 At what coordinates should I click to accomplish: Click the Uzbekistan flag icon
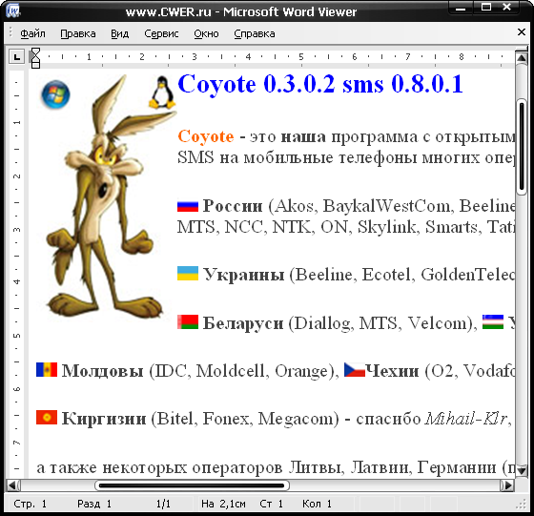coord(493,321)
